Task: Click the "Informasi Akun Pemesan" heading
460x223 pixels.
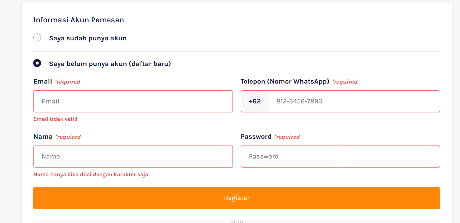Action: point(79,20)
